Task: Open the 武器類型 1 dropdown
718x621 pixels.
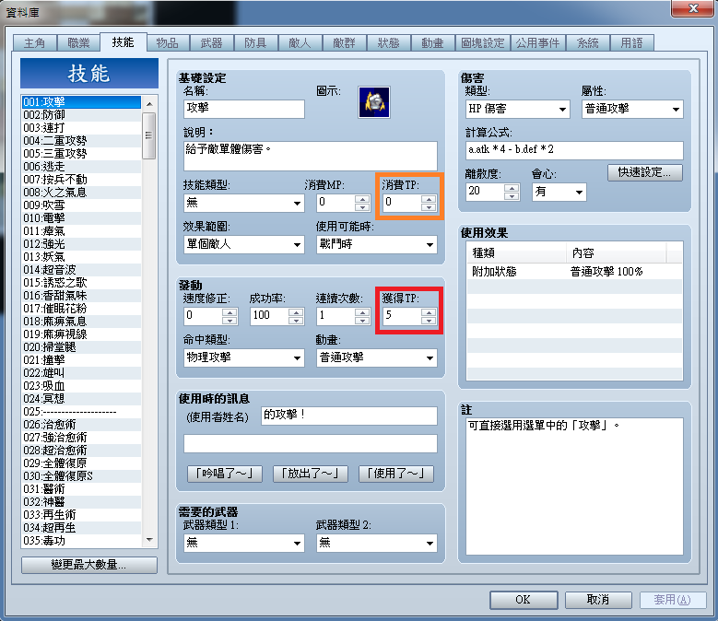Action: coord(244,544)
